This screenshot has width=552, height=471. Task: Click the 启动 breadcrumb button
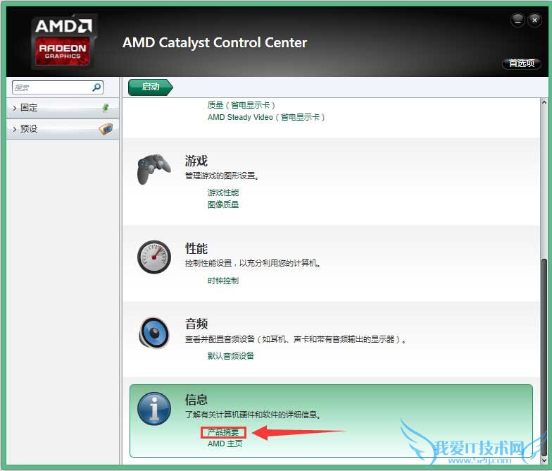click(x=151, y=87)
